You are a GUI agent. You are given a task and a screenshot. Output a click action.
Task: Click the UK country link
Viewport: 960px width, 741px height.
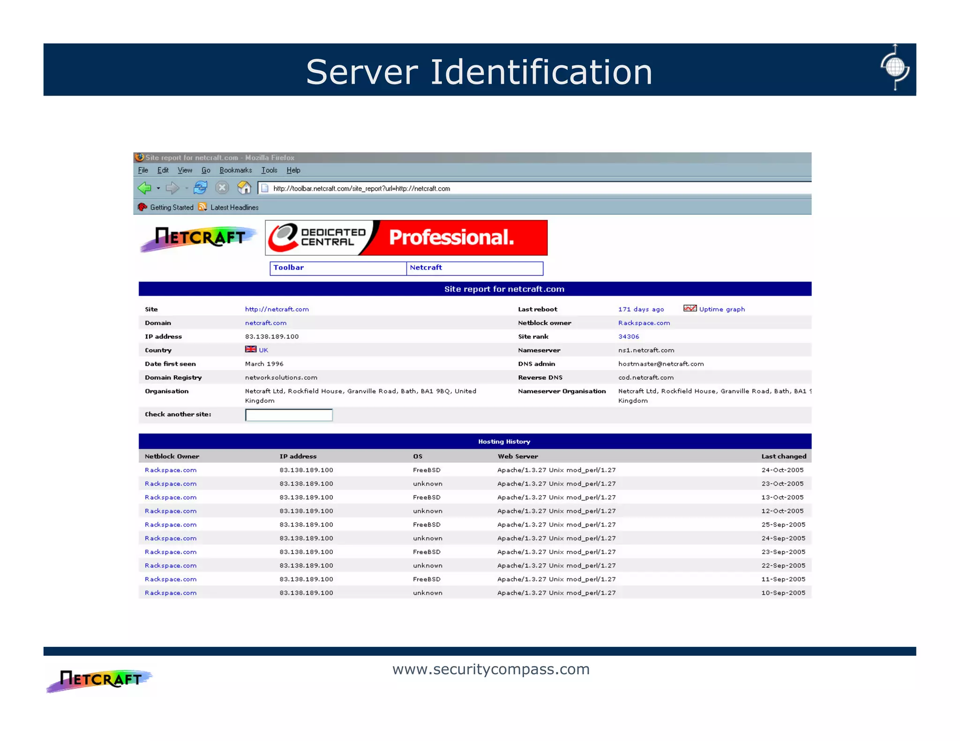click(263, 350)
